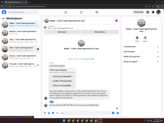Open the $850 apartment listing banner
Screen dimensions: 164x123
click(81, 27)
